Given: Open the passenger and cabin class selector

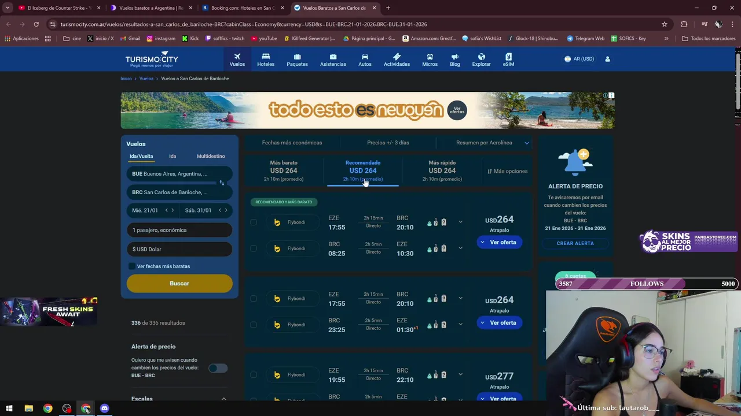Looking at the screenshot, I should tap(179, 230).
